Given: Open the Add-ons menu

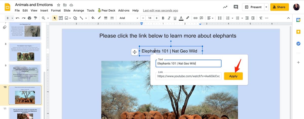Looking at the screenshot, I should pos(124,10).
